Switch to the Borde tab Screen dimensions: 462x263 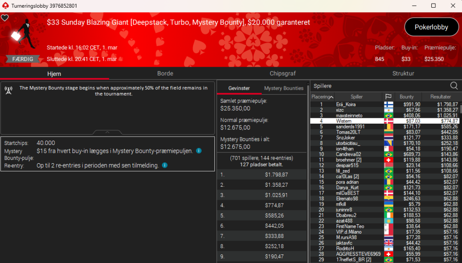165,74
